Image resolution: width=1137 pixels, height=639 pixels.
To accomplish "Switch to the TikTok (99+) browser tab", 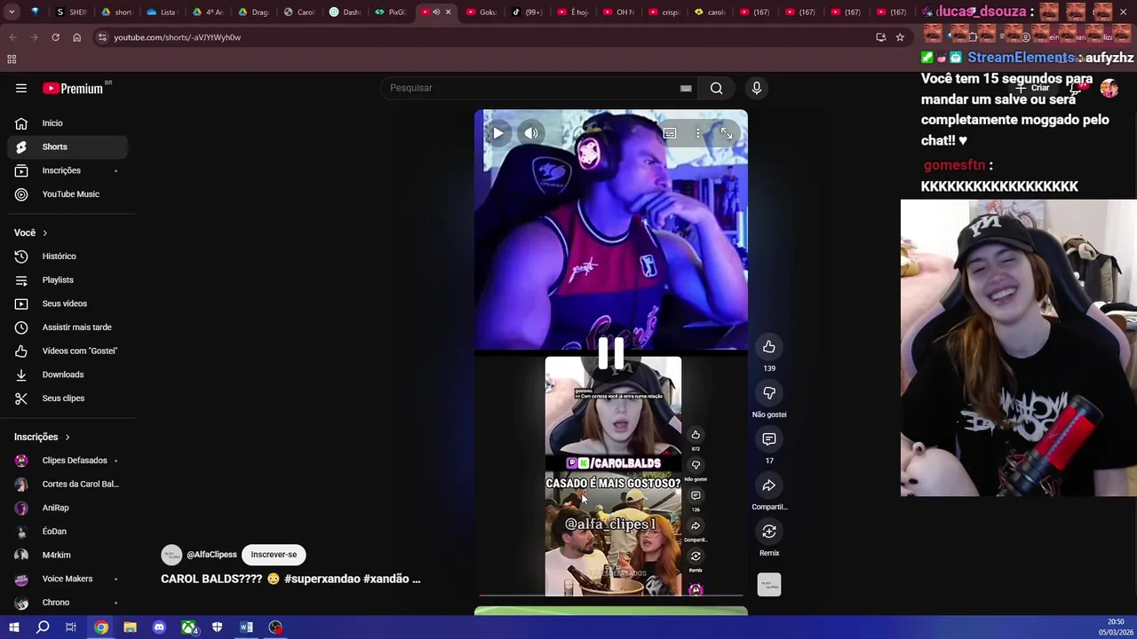I will click(528, 12).
